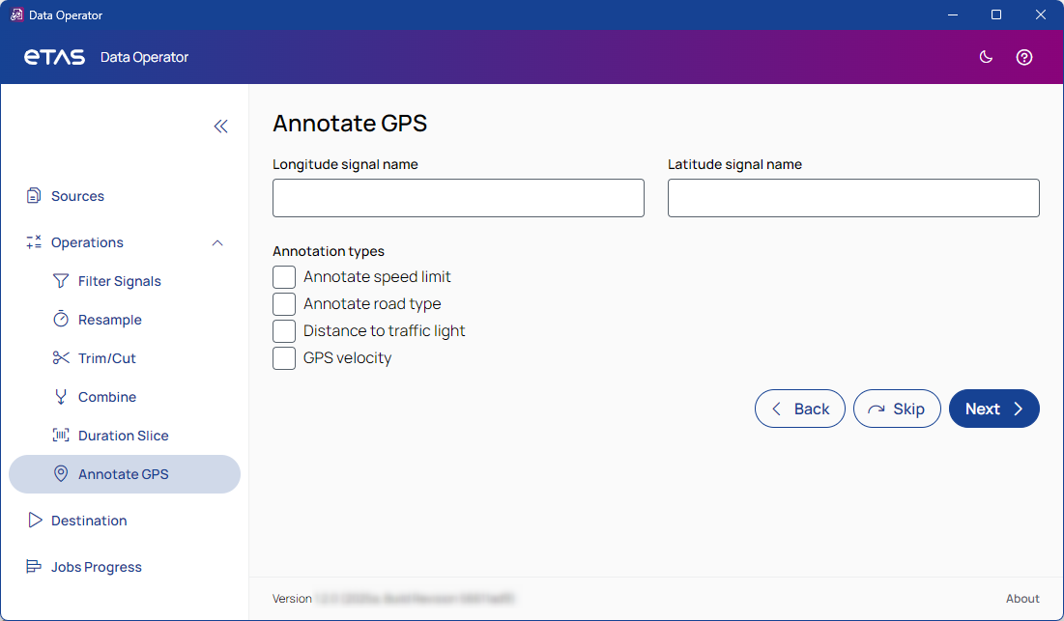Enable Annotate speed limit checkbox
The width and height of the screenshot is (1064, 621).
click(x=284, y=277)
